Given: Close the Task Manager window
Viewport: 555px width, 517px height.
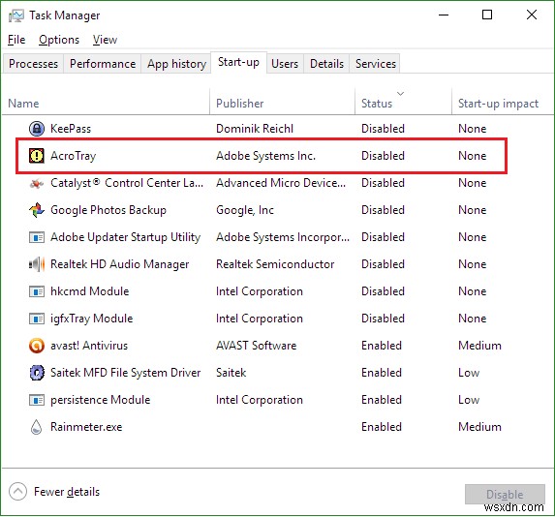Looking at the screenshot, I should pos(532,15).
